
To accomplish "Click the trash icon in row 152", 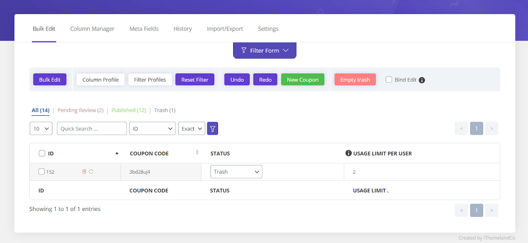I will pos(84,172).
